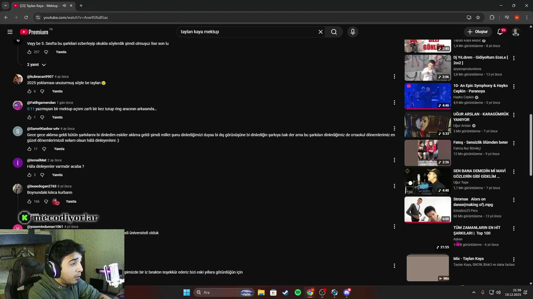Open Spotify from the taskbar
533x299 pixels.
point(298,292)
